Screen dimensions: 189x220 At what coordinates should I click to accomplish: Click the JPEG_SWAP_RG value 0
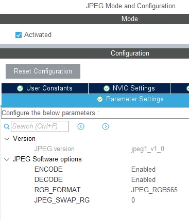pyautogui.click(x=133, y=200)
